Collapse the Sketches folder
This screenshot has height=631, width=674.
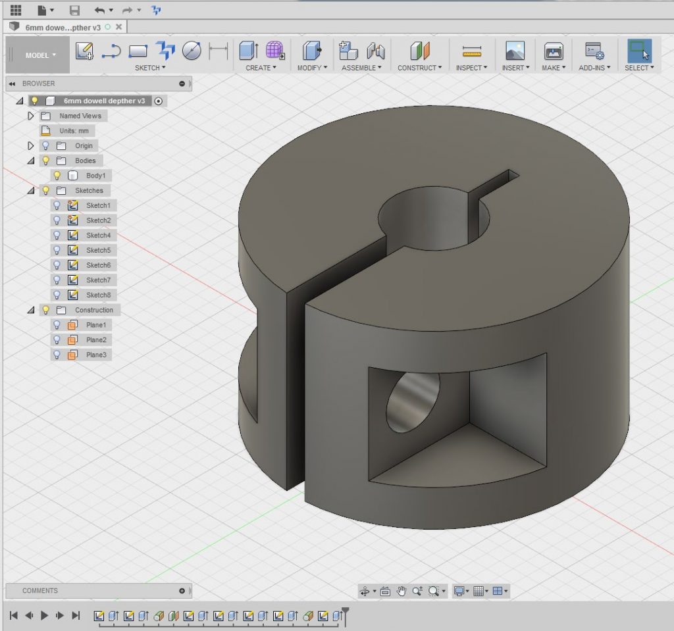30,191
